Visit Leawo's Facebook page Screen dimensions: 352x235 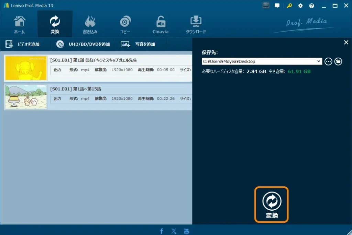tap(162, 231)
